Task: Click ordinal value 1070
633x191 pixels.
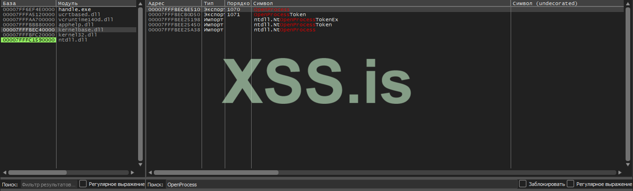Action: pos(234,9)
